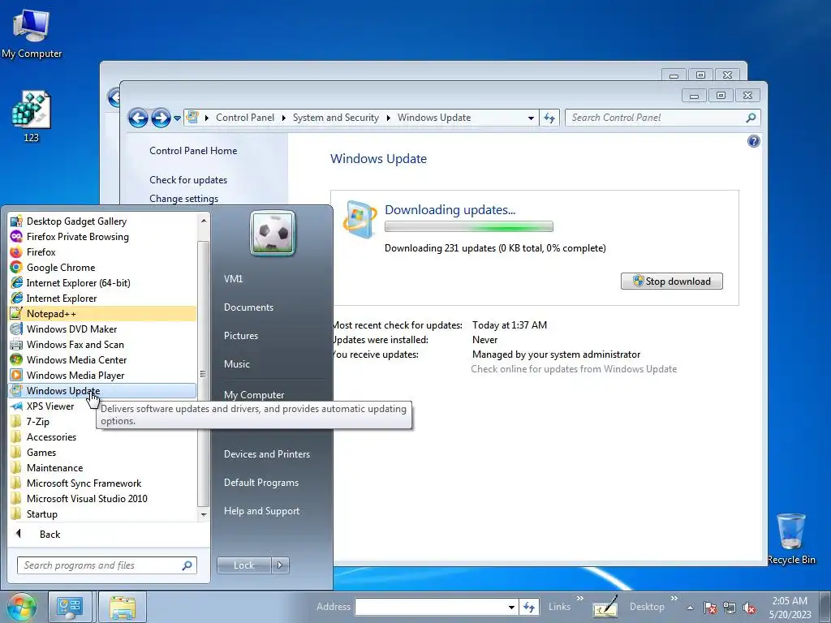Viewport: 831px width, 623px height.
Task: Go back in the Control Panel window
Action: [138, 118]
